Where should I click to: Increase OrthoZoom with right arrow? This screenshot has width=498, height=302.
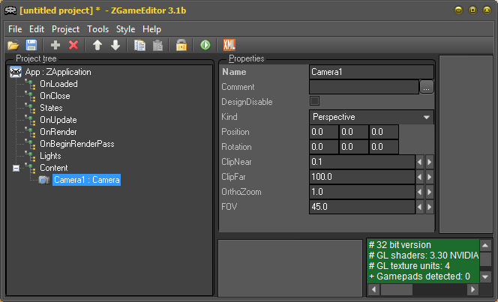[430, 192]
